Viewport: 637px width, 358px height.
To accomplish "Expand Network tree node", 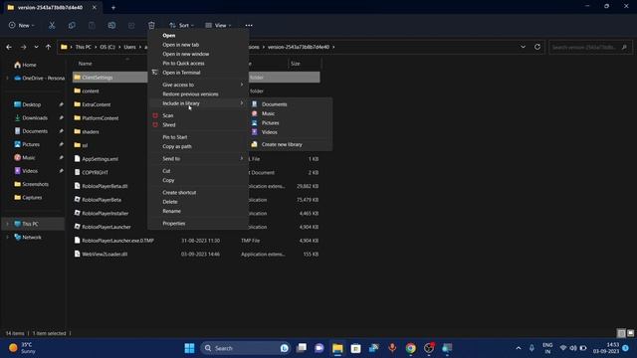I will [x=7, y=237].
